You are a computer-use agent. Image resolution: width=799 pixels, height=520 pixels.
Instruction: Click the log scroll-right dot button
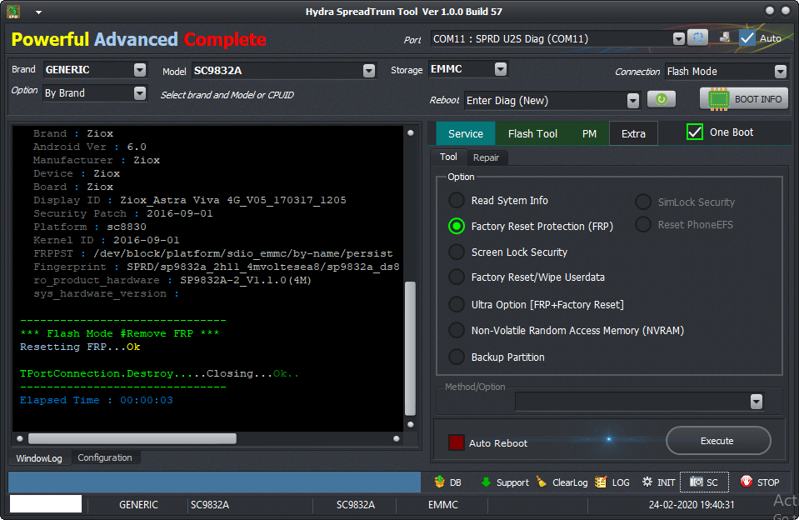point(397,438)
